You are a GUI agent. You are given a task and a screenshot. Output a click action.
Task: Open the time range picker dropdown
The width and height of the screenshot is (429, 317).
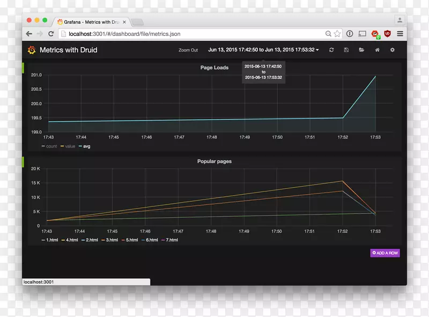tap(263, 50)
